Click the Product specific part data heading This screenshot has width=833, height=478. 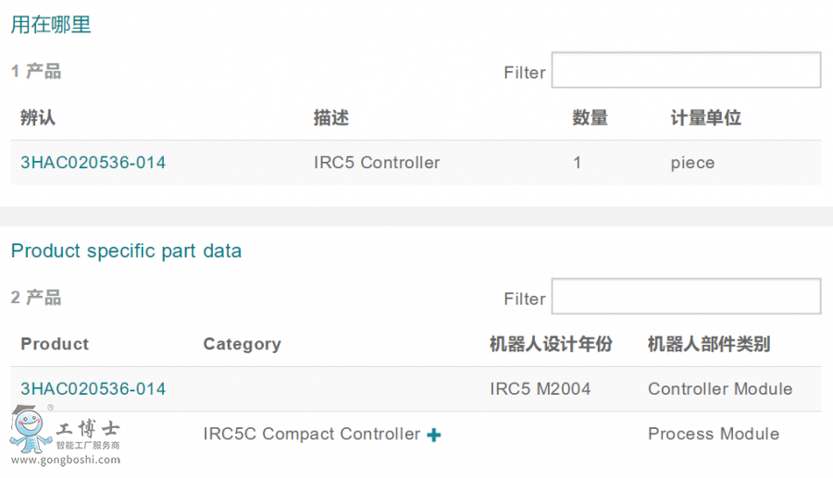[126, 251]
